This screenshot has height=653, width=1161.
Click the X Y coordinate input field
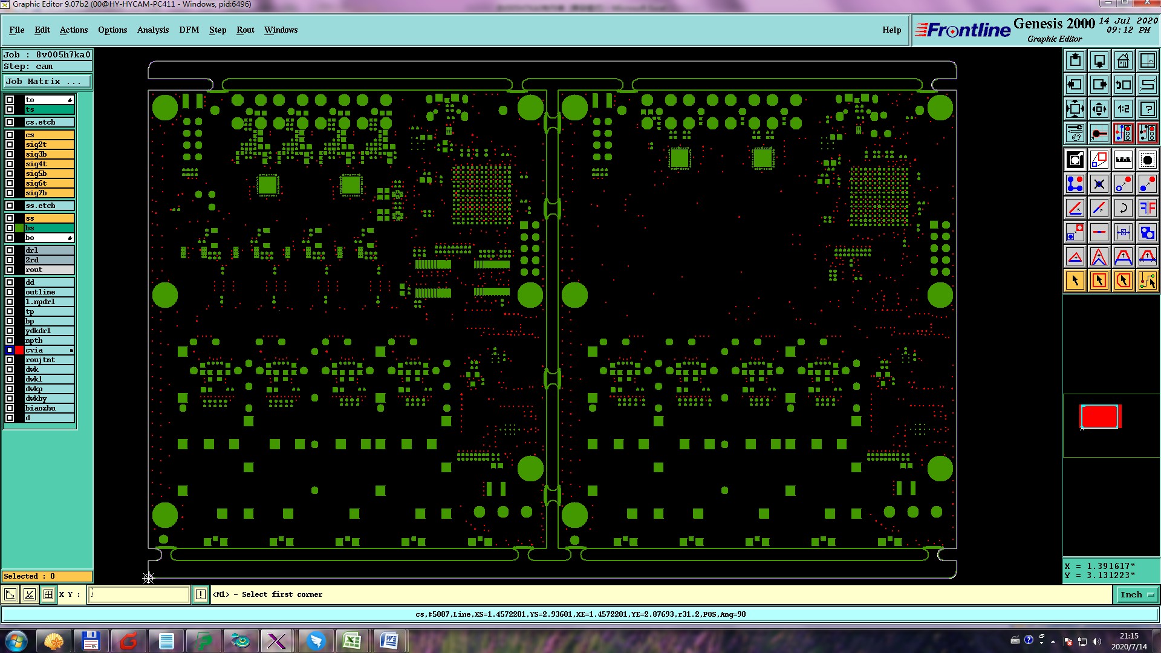139,595
